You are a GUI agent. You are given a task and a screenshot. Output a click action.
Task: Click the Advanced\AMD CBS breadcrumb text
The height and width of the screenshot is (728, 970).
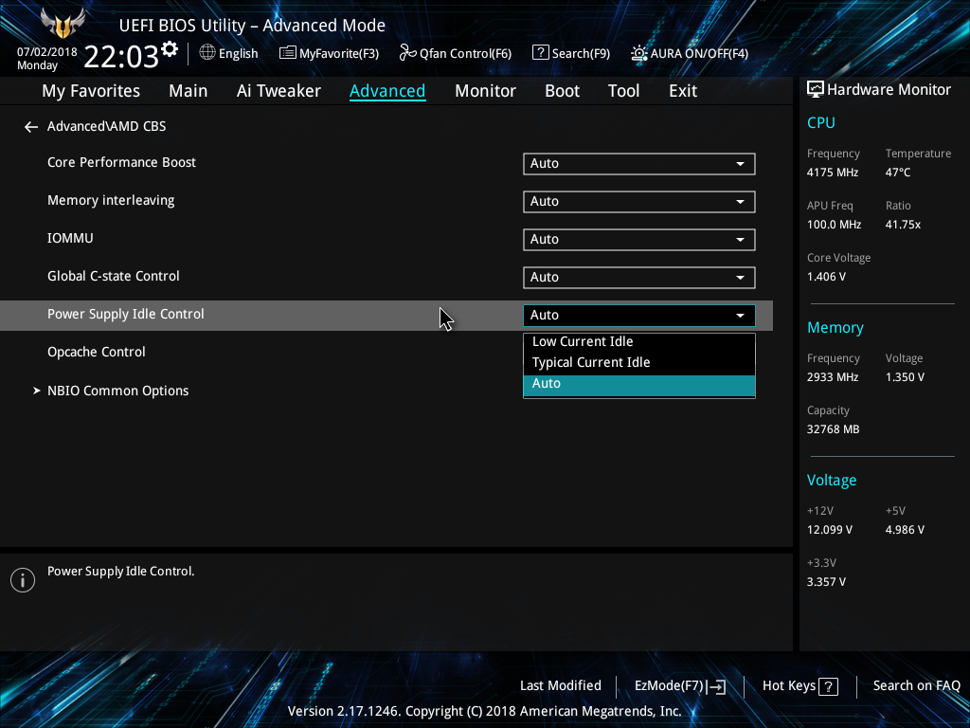point(106,126)
